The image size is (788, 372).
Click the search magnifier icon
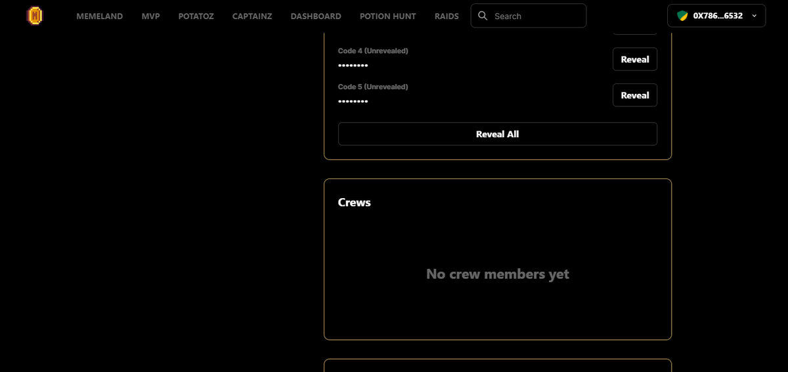click(x=483, y=16)
